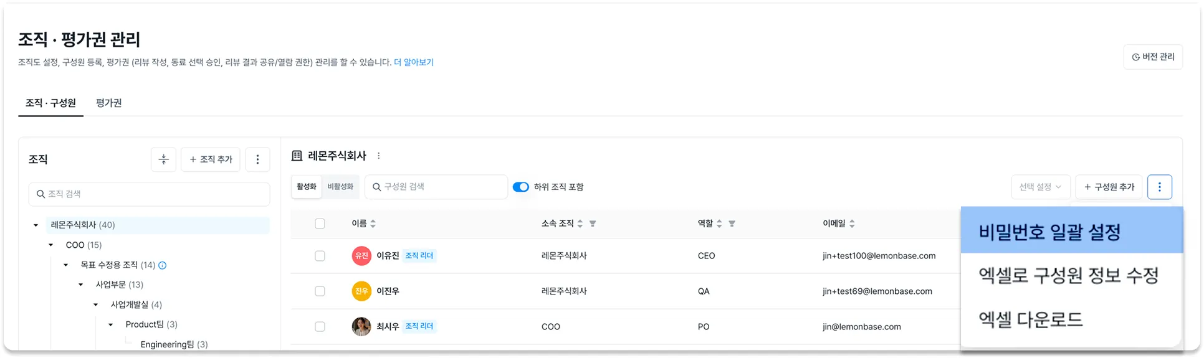Open three-dot menu beside 레몬주식회사 title
This screenshot has width=1204, height=358.
pos(378,156)
